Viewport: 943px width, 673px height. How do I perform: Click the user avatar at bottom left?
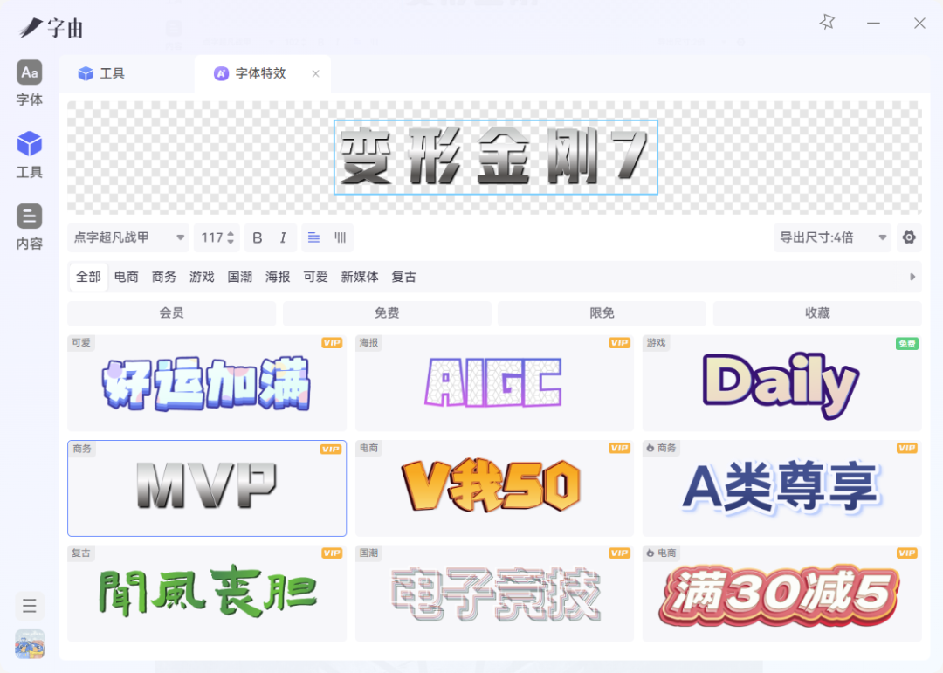tap(30, 644)
